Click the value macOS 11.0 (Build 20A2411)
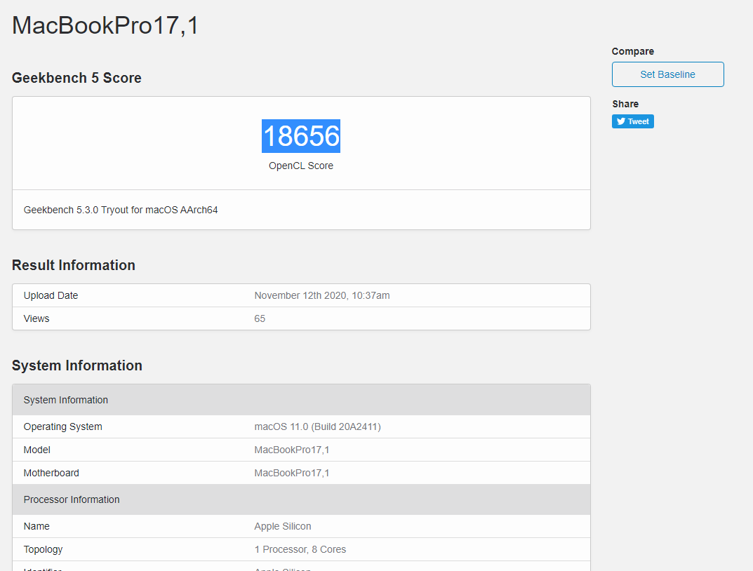This screenshot has height=571, width=753. click(x=317, y=426)
